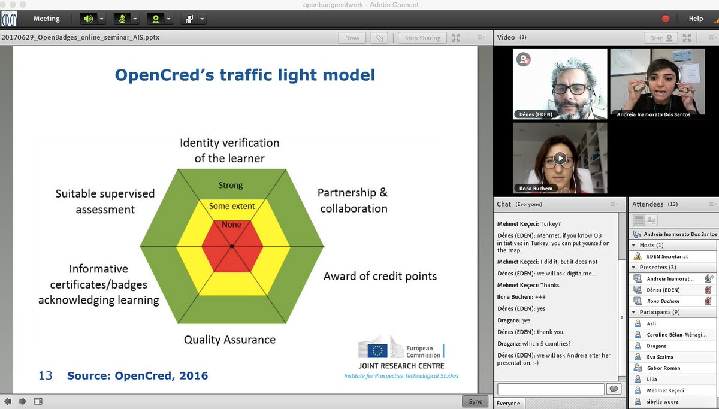Open the Video pod options menu
This screenshot has width=719, height=409.
(x=712, y=37)
